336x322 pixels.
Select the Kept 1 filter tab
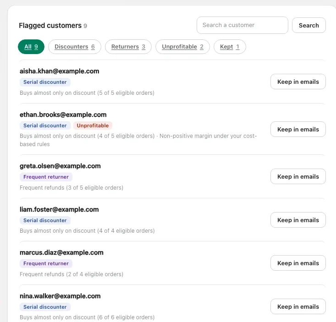click(230, 47)
